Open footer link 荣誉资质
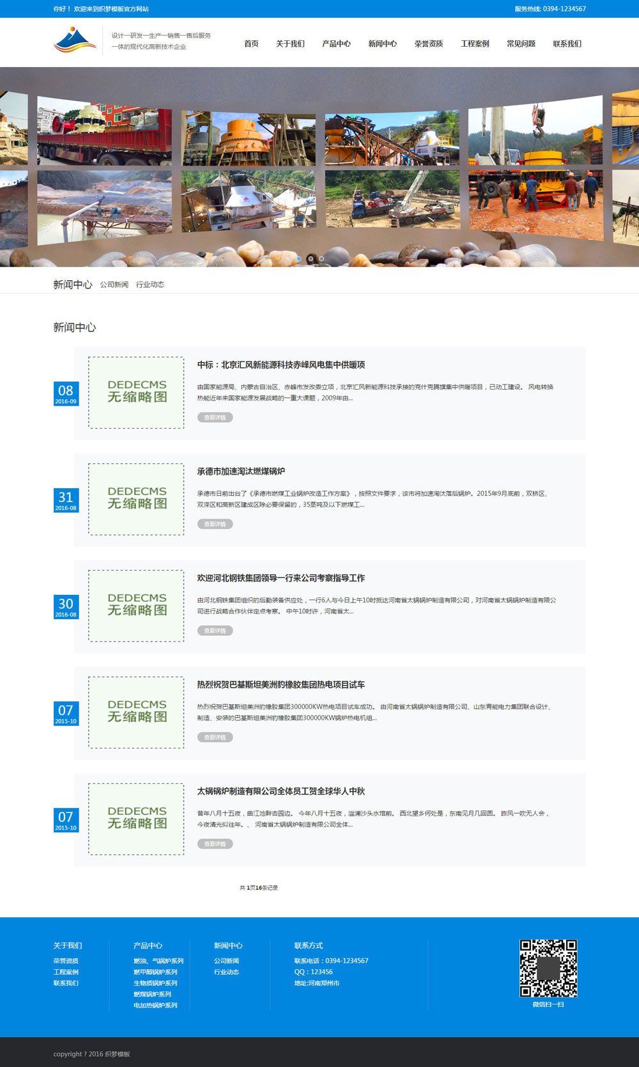This screenshot has width=639, height=1067. click(x=66, y=961)
